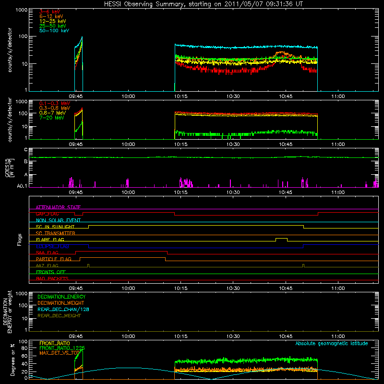Click the HESSI Observing Summary title
Image resolution: width=384 pixels, height=384 pixels.
[204, 4]
